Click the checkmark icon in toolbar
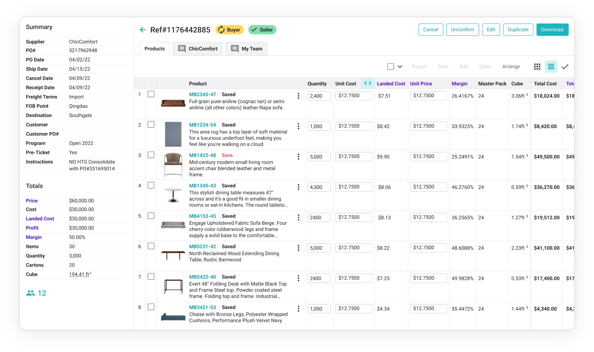Screen dimensions: 594x352 (565, 67)
